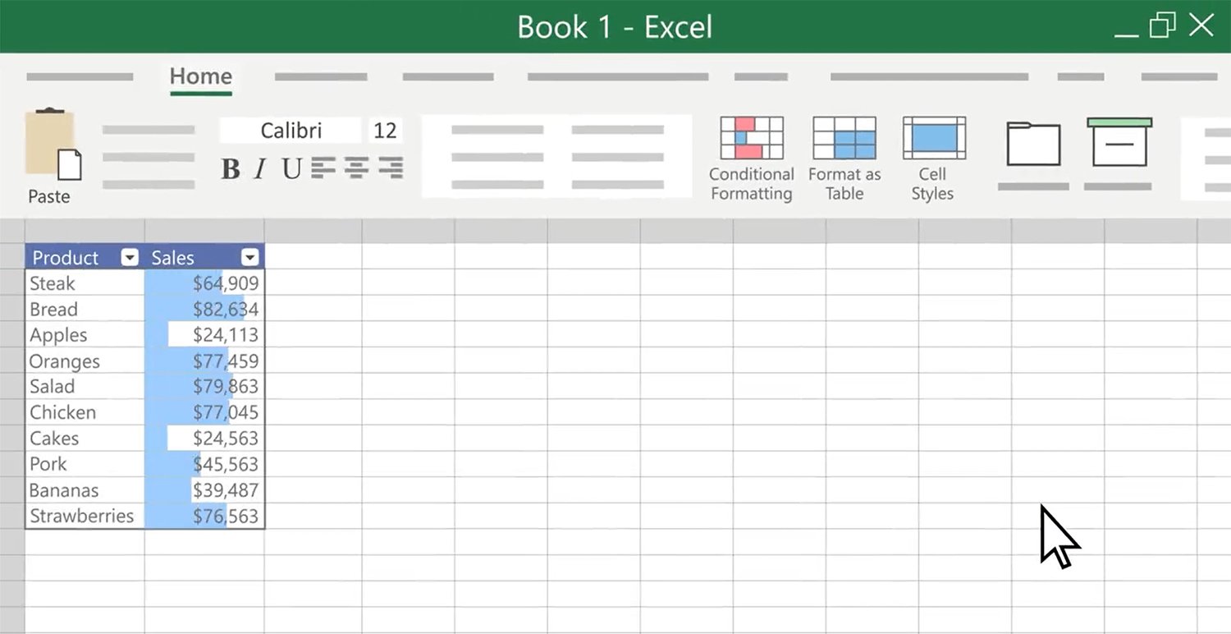Restore down the Excel window
The image size is (1231, 634).
click(x=1163, y=25)
